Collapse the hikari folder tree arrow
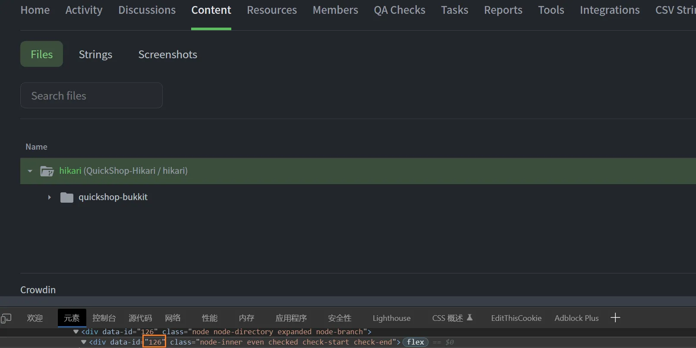696x348 pixels. (x=30, y=171)
